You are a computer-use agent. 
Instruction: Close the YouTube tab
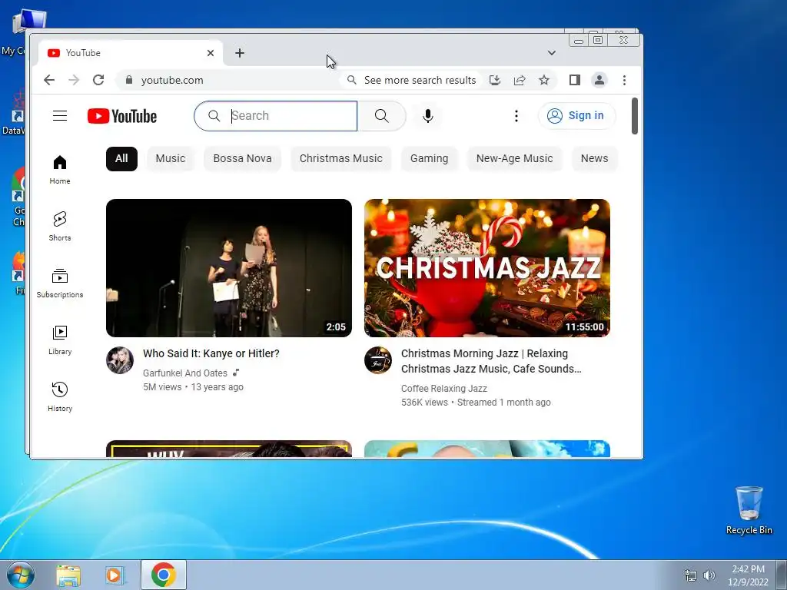coord(211,53)
